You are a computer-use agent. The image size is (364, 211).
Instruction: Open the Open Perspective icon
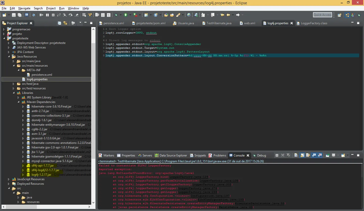339,15
